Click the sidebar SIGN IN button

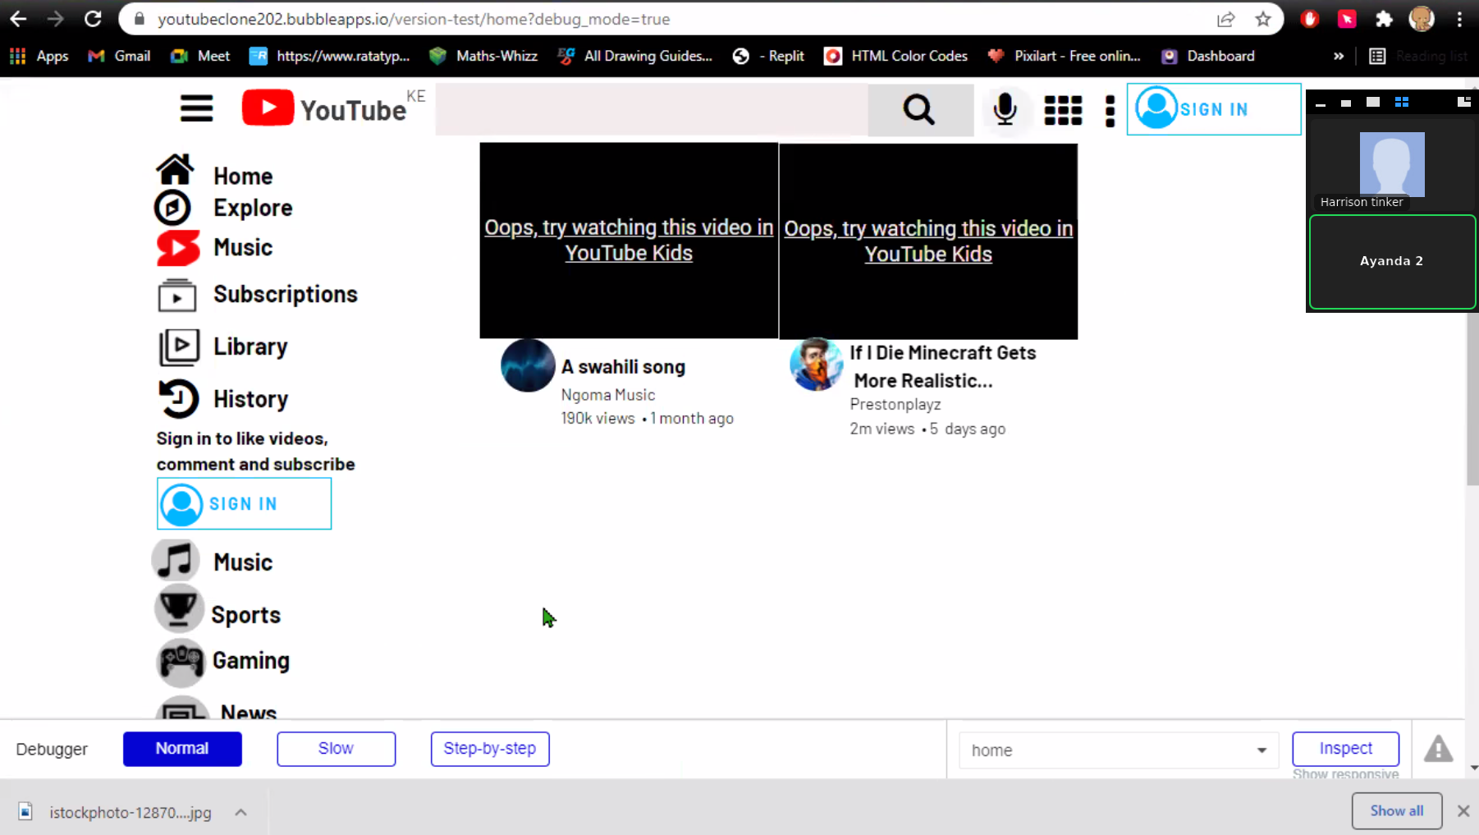click(245, 503)
